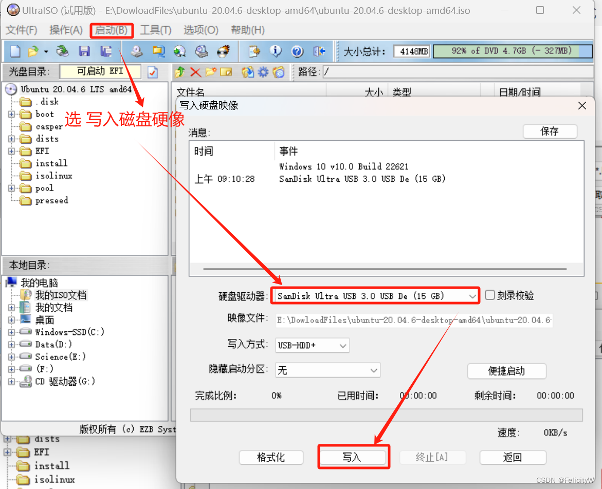Expand the 桌面 node in local tree
Screen dimensions: 602x489
click(11, 320)
